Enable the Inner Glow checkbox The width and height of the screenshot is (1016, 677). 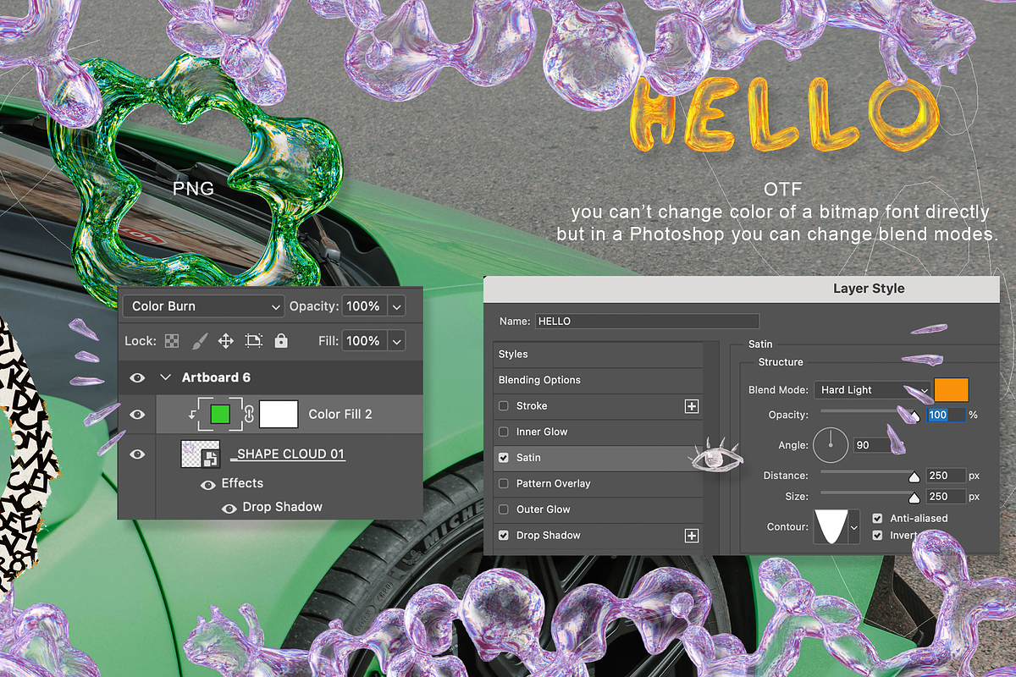pos(504,432)
